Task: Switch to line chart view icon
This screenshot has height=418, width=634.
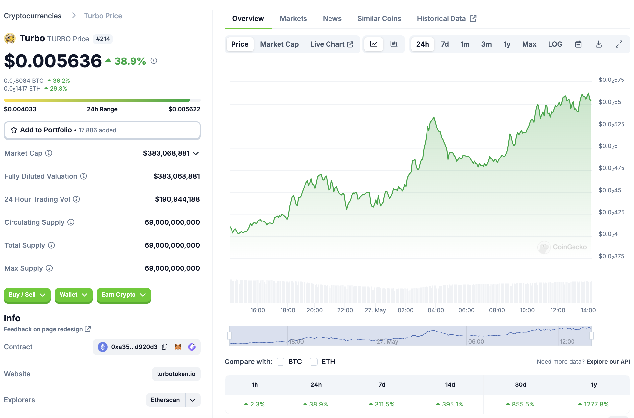Action: tap(374, 44)
